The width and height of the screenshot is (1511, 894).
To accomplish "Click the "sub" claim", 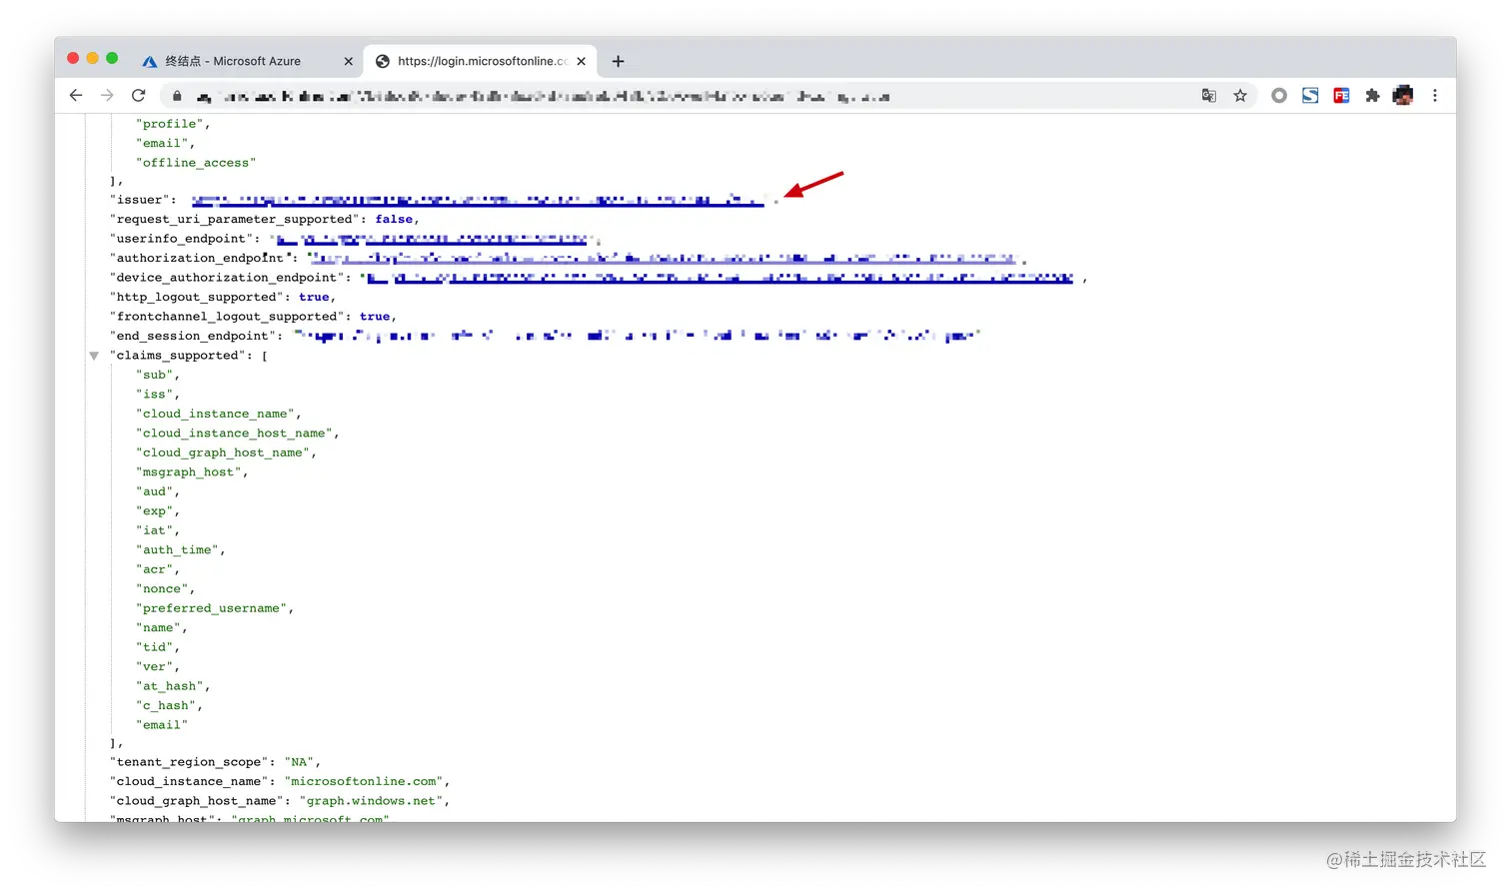I will click(x=155, y=376).
